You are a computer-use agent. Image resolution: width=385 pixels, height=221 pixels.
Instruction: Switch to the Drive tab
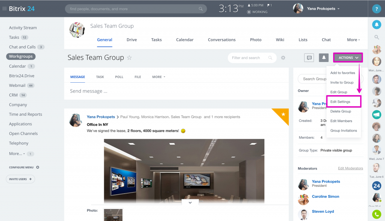pos(132,40)
